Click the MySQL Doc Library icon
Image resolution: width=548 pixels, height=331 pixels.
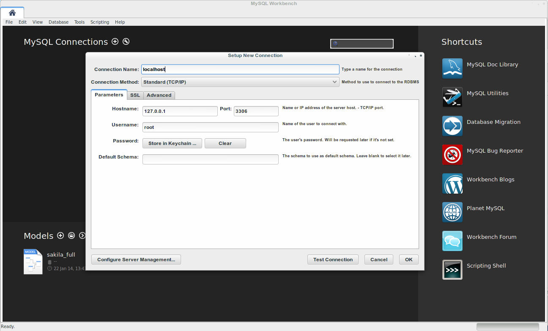tap(452, 68)
